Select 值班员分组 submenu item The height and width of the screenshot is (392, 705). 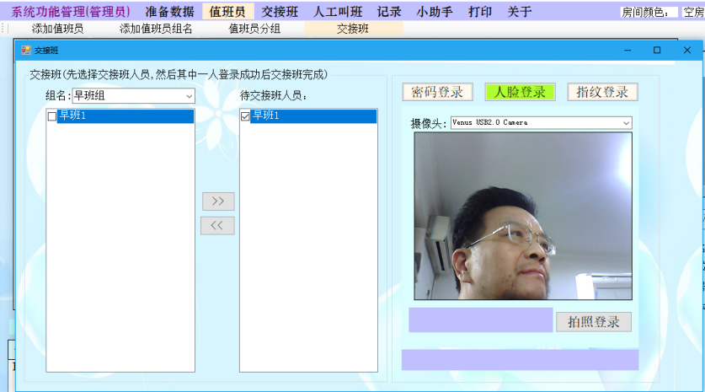click(254, 29)
